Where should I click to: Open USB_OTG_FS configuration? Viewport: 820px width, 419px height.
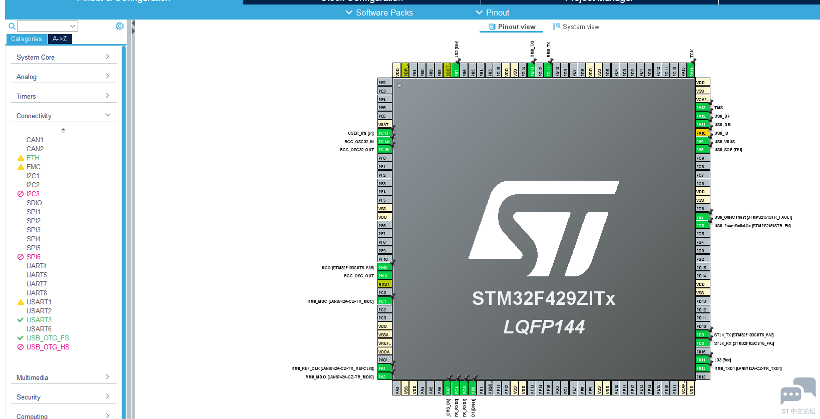[48, 338]
